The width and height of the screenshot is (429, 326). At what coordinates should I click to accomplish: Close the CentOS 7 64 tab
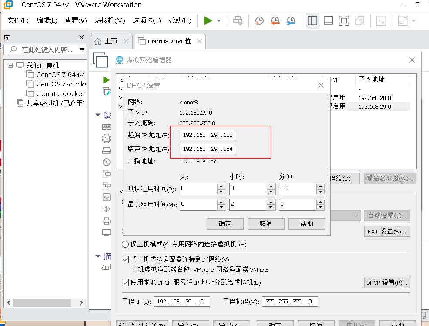pyautogui.click(x=199, y=41)
